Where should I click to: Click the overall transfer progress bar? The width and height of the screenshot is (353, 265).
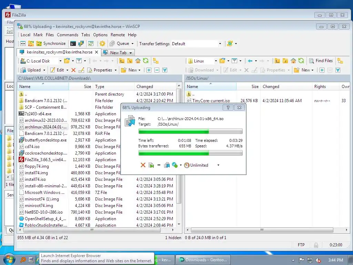coord(190,153)
